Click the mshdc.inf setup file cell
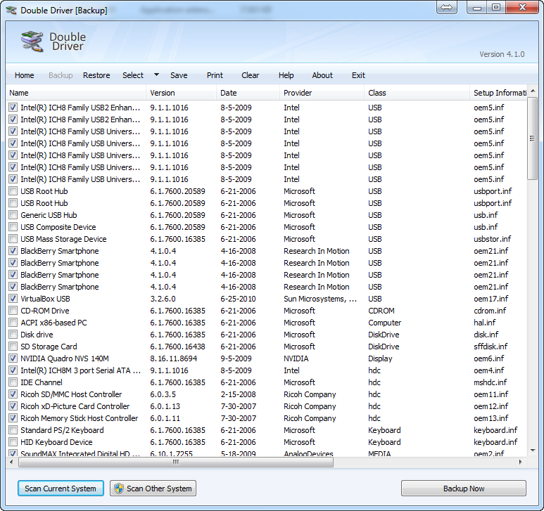The image size is (544, 511). coord(490,382)
